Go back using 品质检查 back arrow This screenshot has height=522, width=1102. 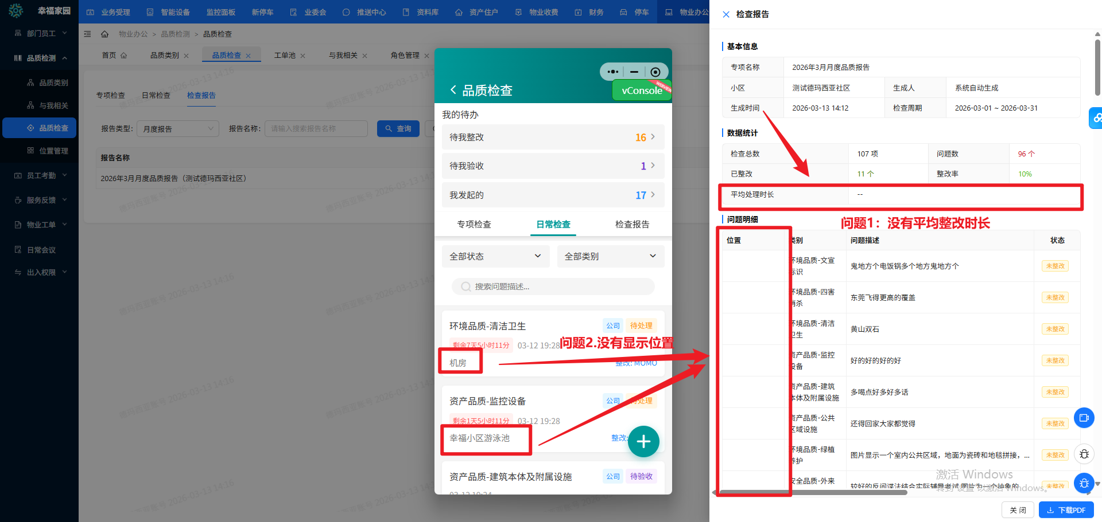point(453,90)
